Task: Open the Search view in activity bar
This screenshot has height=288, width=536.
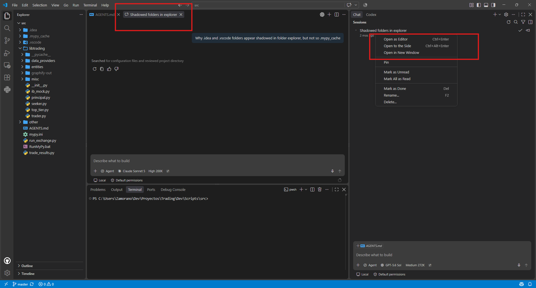Action: (x=7, y=28)
